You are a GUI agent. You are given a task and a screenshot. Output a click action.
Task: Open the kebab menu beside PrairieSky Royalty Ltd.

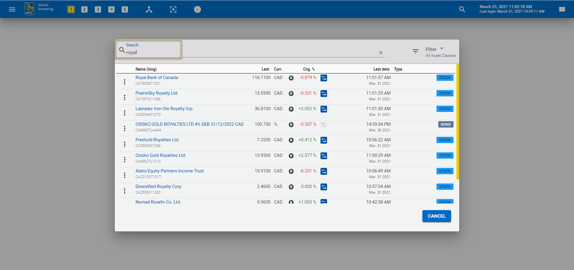coord(125,97)
